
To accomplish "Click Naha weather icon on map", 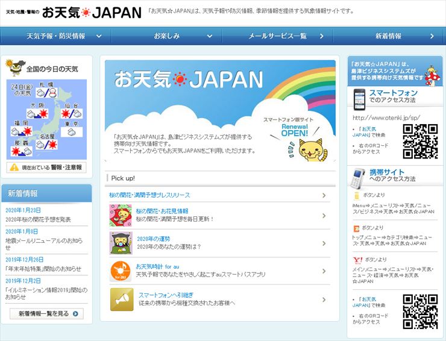I will click(22, 151).
